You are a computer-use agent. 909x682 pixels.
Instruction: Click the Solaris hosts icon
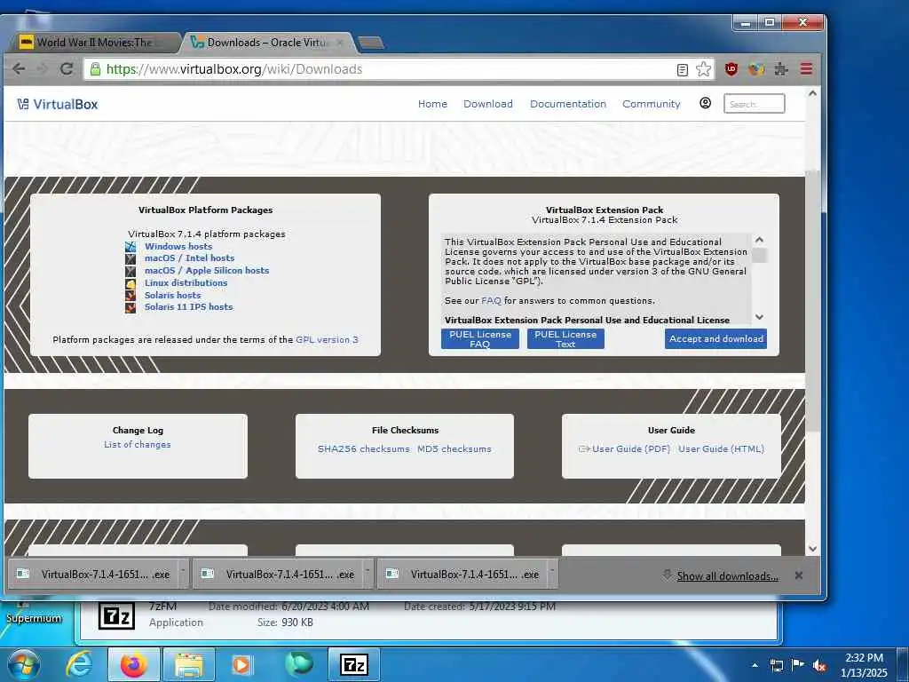coord(130,295)
